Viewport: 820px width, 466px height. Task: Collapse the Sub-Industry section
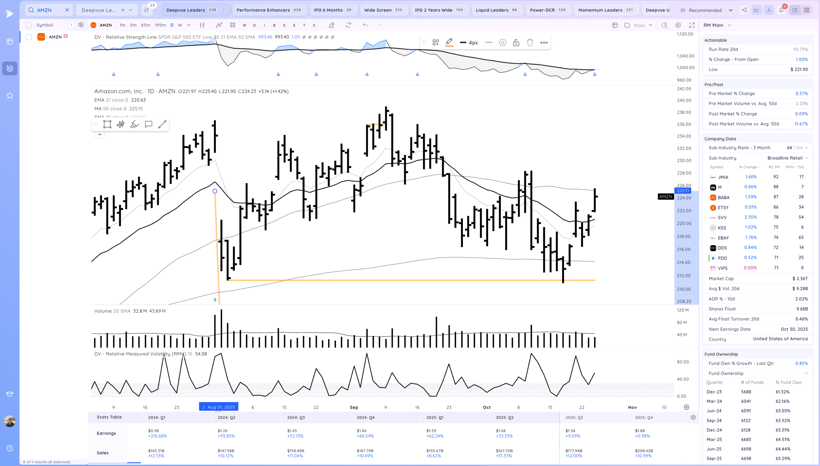click(806, 158)
